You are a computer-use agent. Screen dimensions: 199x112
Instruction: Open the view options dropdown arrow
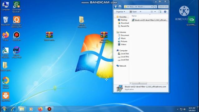tap(155, 12)
